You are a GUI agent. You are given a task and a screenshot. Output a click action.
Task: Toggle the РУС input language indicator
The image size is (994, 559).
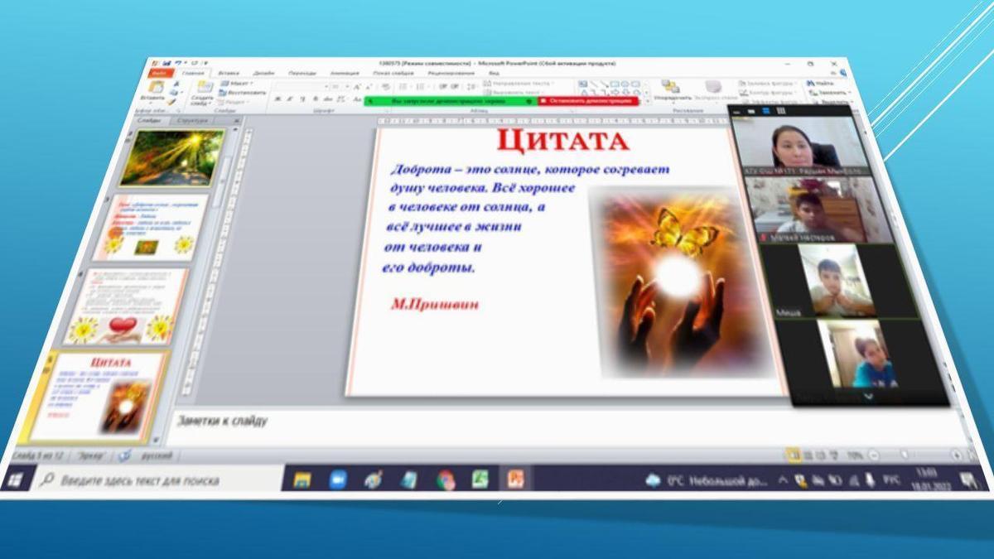click(x=890, y=479)
